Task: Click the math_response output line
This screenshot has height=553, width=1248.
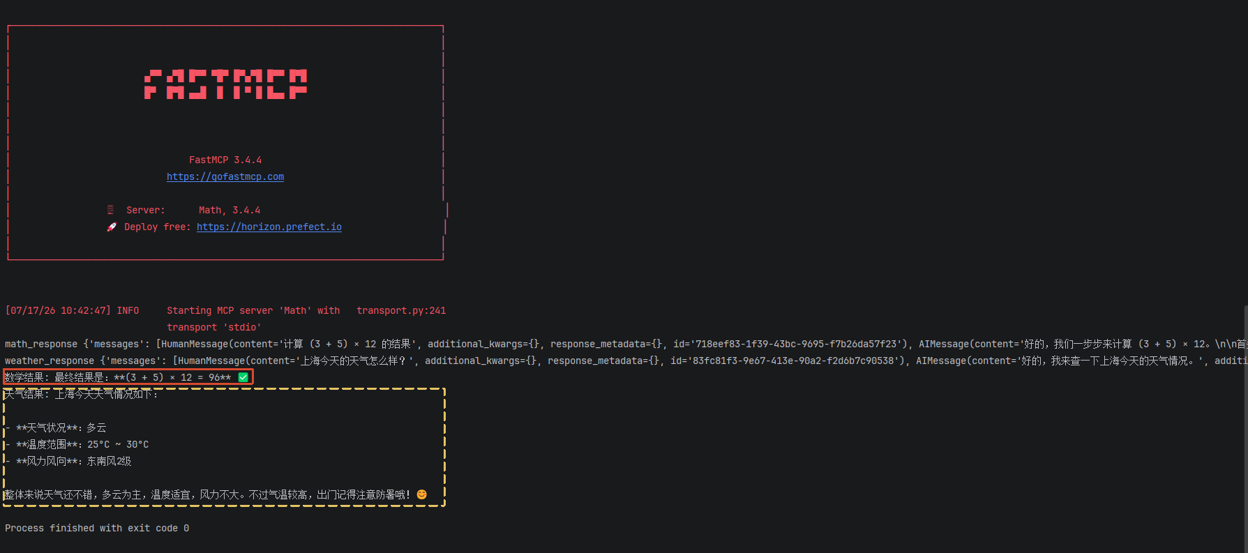Action: [x=625, y=344]
